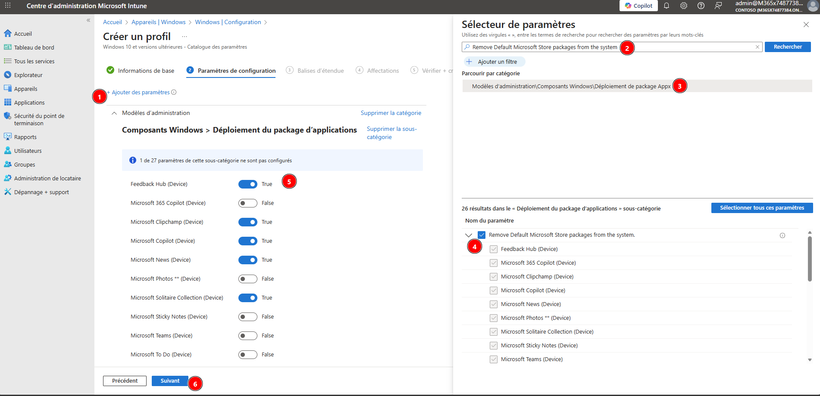Click Ajouter des paramètres link
Screen dimensions: 820x396
pos(138,92)
